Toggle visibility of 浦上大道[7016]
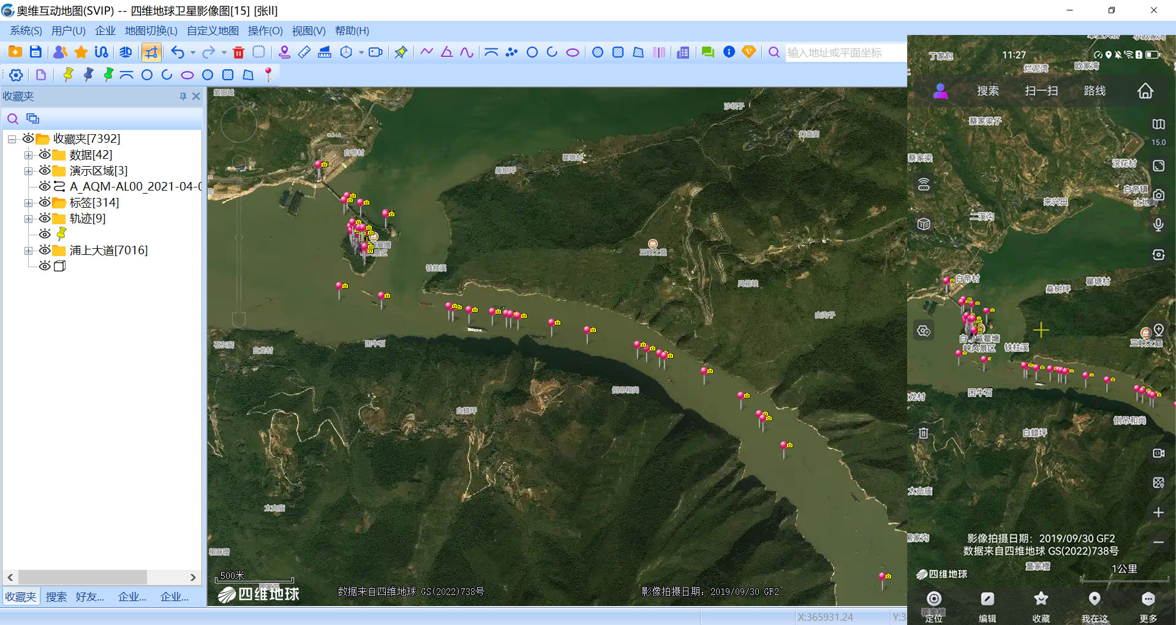This screenshot has width=1176, height=625. click(45, 250)
